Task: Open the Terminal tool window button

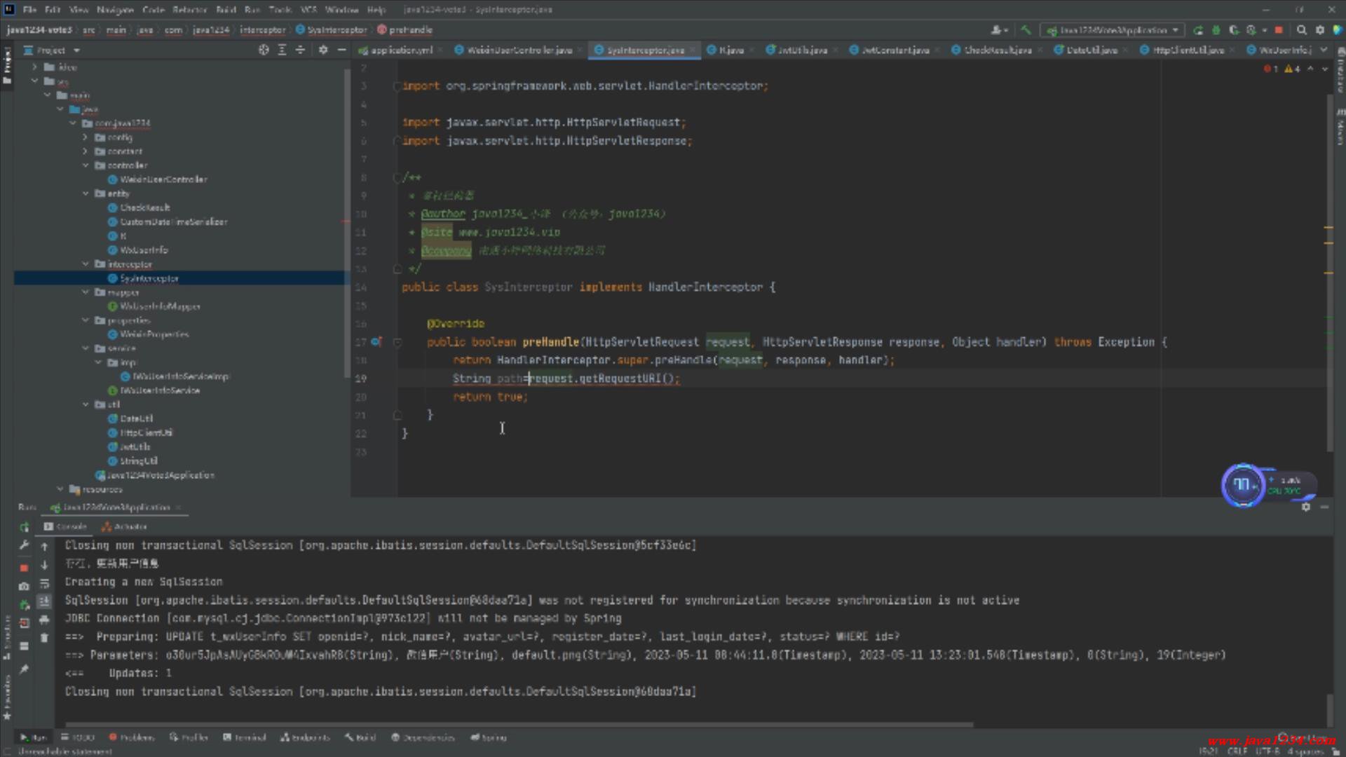Action: click(x=245, y=737)
